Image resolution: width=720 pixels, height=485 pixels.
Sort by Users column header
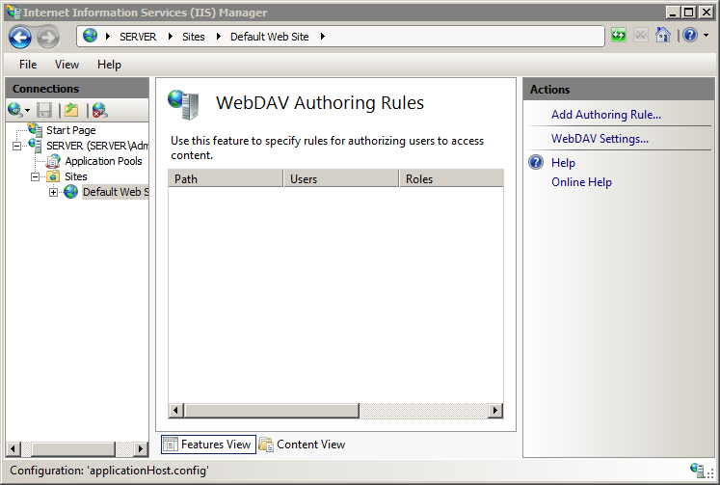pyautogui.click(x=341, y=178)
